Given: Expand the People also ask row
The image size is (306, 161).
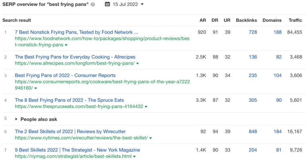Looking at the screenshot, I should coord(17,119).
